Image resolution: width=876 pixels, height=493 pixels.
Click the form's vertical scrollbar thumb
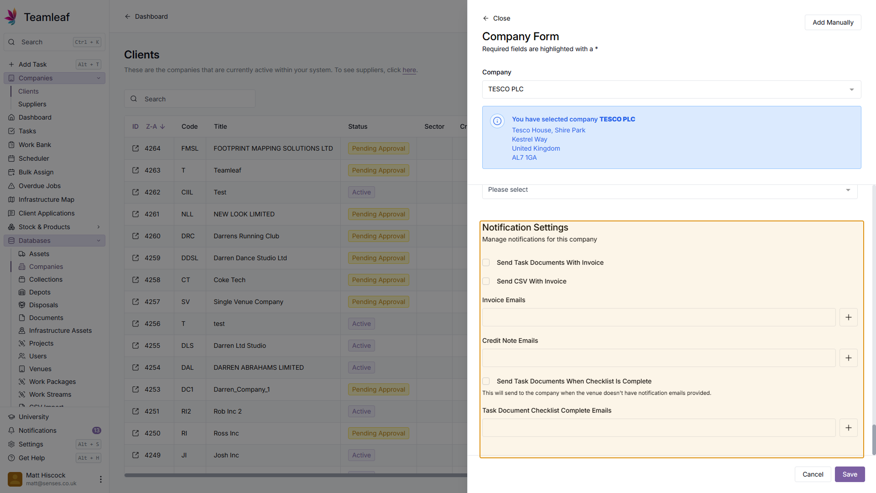click(x=874, y=439)
